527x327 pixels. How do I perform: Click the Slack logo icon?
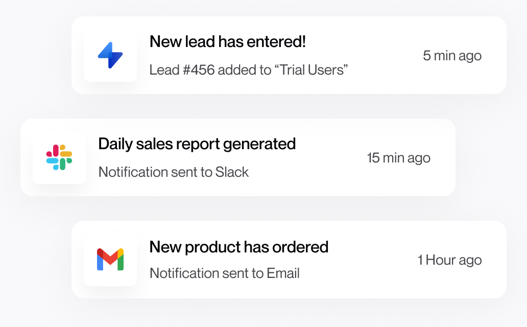pos(59,157)
